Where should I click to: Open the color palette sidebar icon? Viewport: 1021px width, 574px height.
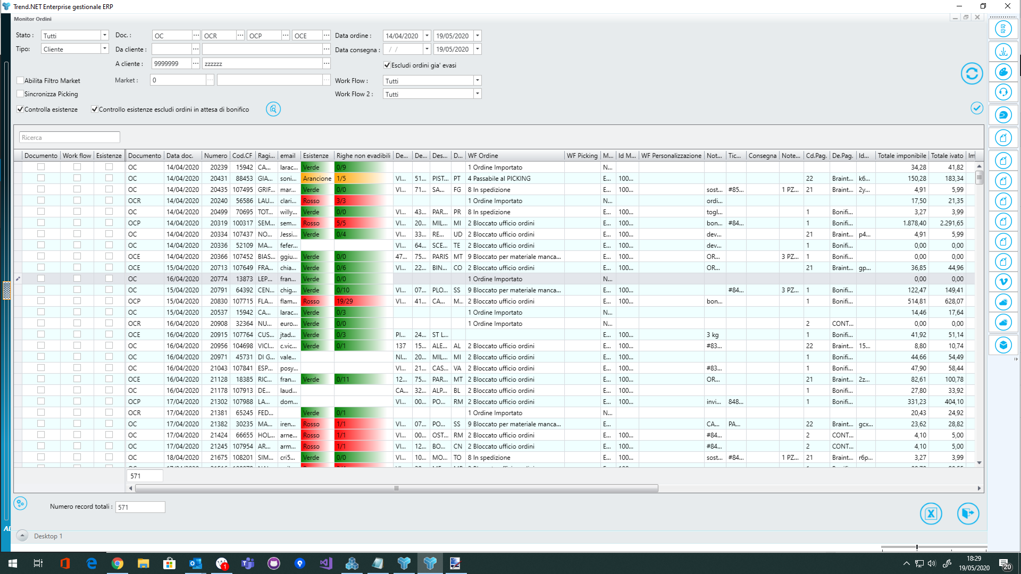pyautogui.click(x=1003, y=72)
